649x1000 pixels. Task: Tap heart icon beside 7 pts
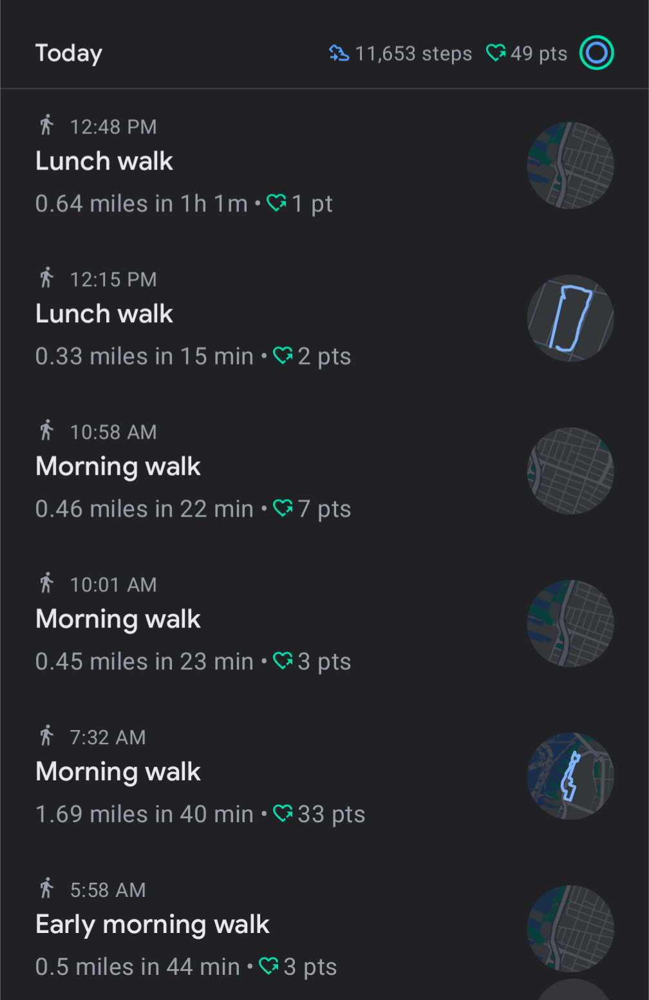pyautogui.click(x=283, y=508)
